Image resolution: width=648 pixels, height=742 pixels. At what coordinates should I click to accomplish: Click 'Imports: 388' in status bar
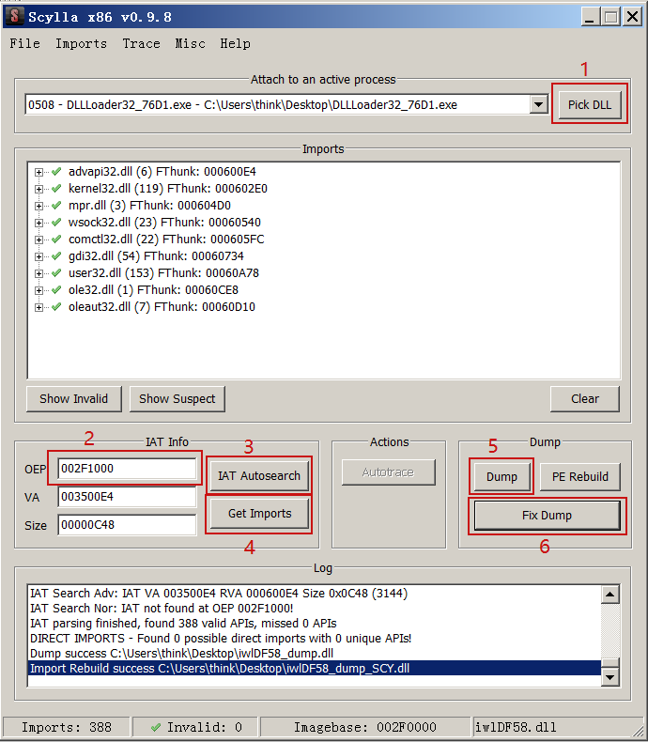point(67,727)
